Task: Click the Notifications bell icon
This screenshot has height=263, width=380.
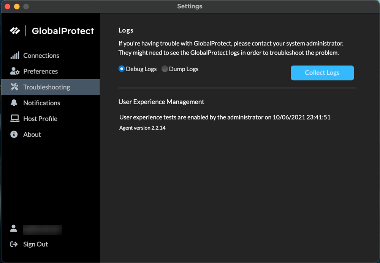Action: pyautogui.click(x=14, y=103)
